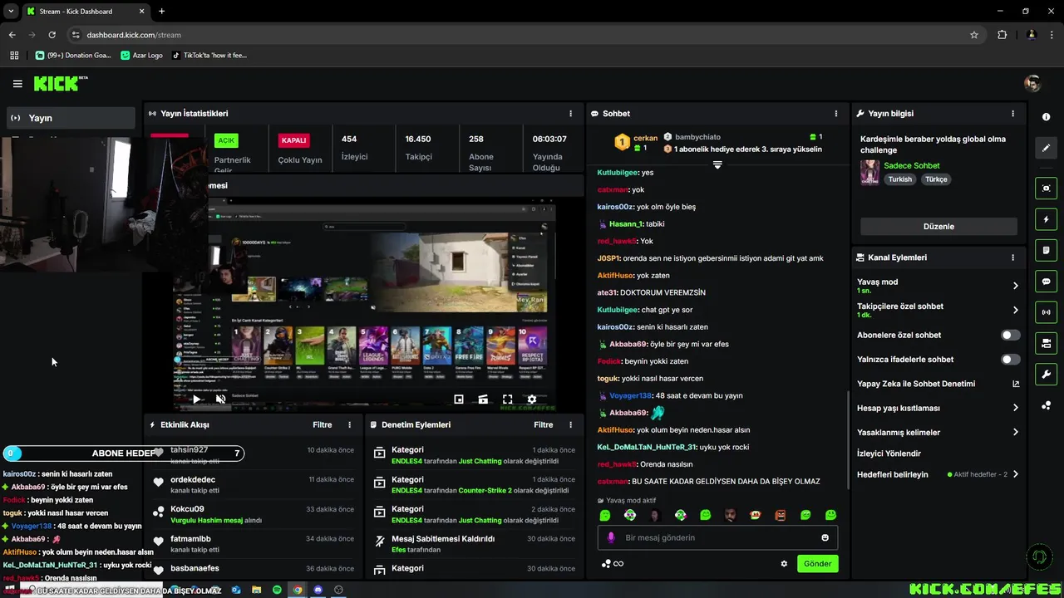Screen dimensions: 1064x598
Task: Click the document icon on the right rail
Action: [1046, 251]
